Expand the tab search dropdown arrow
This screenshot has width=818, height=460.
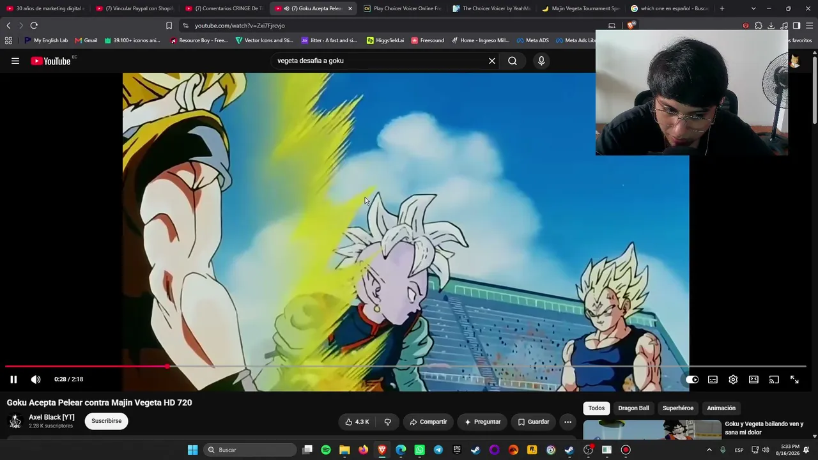click(753, 8)
